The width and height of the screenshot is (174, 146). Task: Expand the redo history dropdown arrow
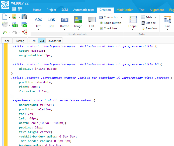tap(19, 33)
